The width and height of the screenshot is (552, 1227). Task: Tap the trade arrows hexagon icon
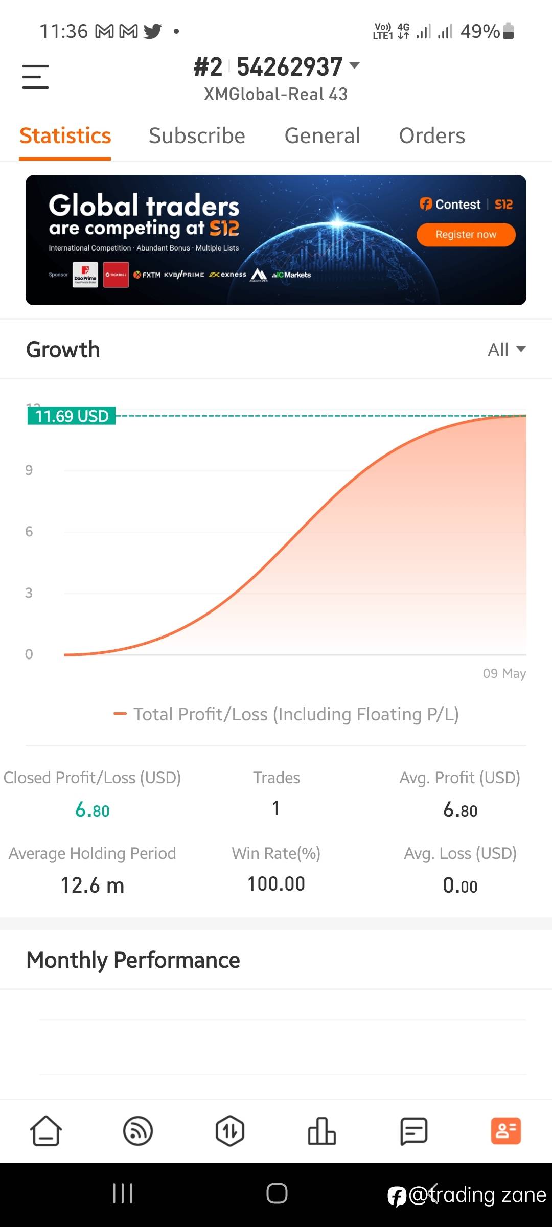(230, 1130)
